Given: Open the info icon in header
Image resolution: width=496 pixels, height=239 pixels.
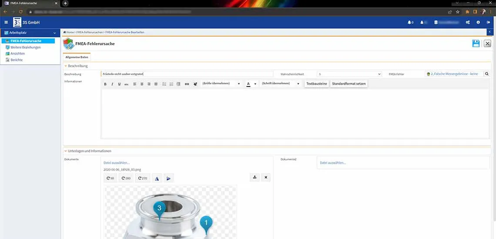Looking at the screenshot, I should click(478, 23).
